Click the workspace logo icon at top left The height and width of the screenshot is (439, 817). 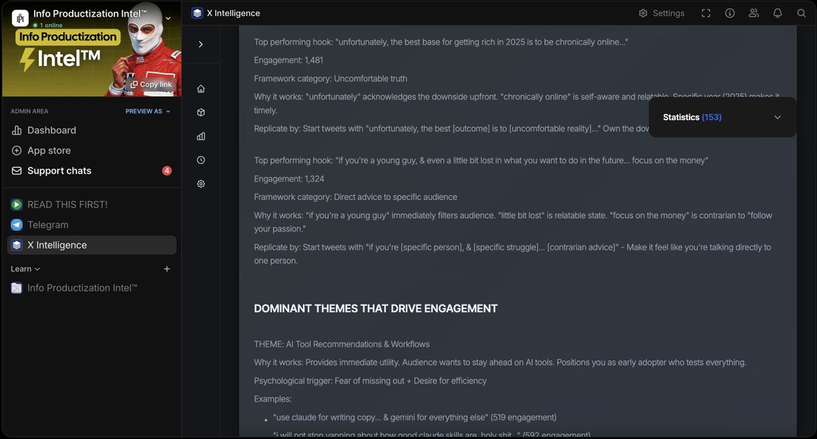coord(20,18)
